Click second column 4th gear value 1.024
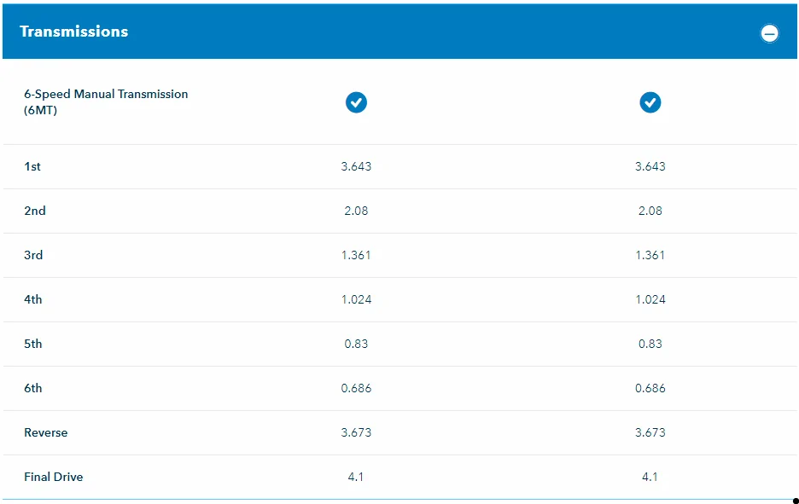799x504 pixels. [x=650, y=299]
